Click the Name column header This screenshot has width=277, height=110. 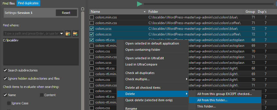click(118, 12)
